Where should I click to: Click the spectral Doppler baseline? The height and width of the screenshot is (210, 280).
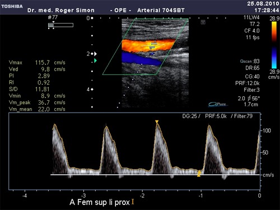pos(155,175)
